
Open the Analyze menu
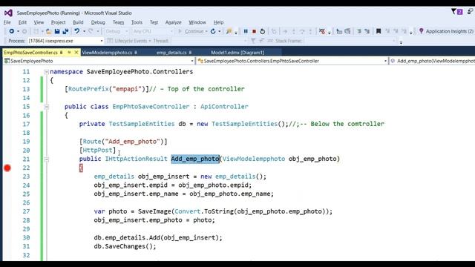tap(173, 22)
